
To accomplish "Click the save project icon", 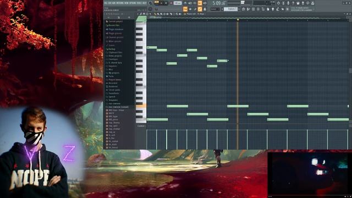I will point(298,3).
